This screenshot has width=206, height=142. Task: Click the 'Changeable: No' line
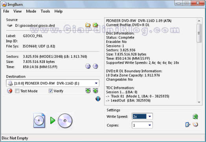pos(119,79)
